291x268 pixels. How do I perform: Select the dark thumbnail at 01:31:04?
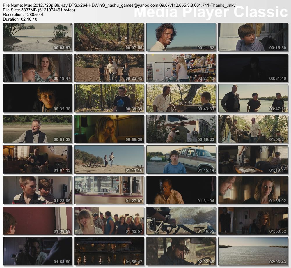point(181,190)
